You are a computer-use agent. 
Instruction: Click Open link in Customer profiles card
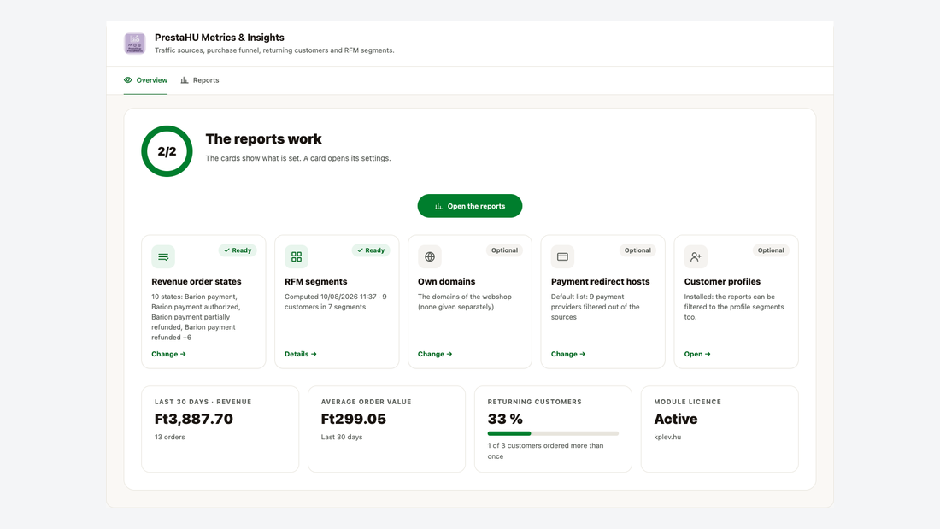click(x=697, y=354)
